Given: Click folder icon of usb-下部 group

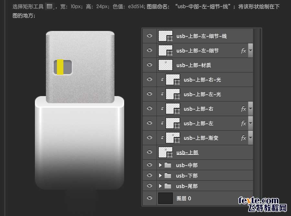Looking at the screenshot, I should [168, 175].
